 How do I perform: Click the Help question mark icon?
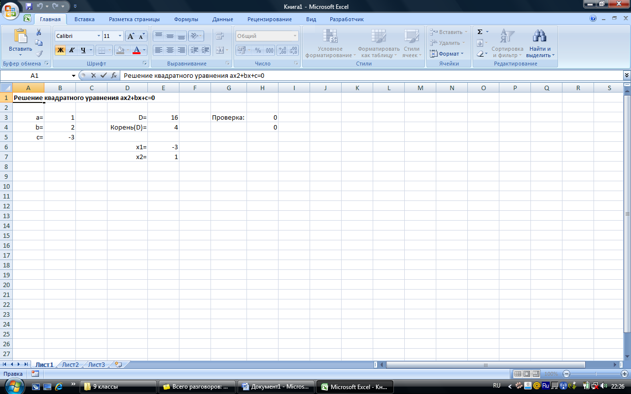pos(593,19)
